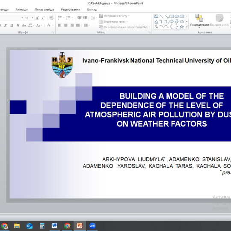Toggle text shadow

[18, 25]
